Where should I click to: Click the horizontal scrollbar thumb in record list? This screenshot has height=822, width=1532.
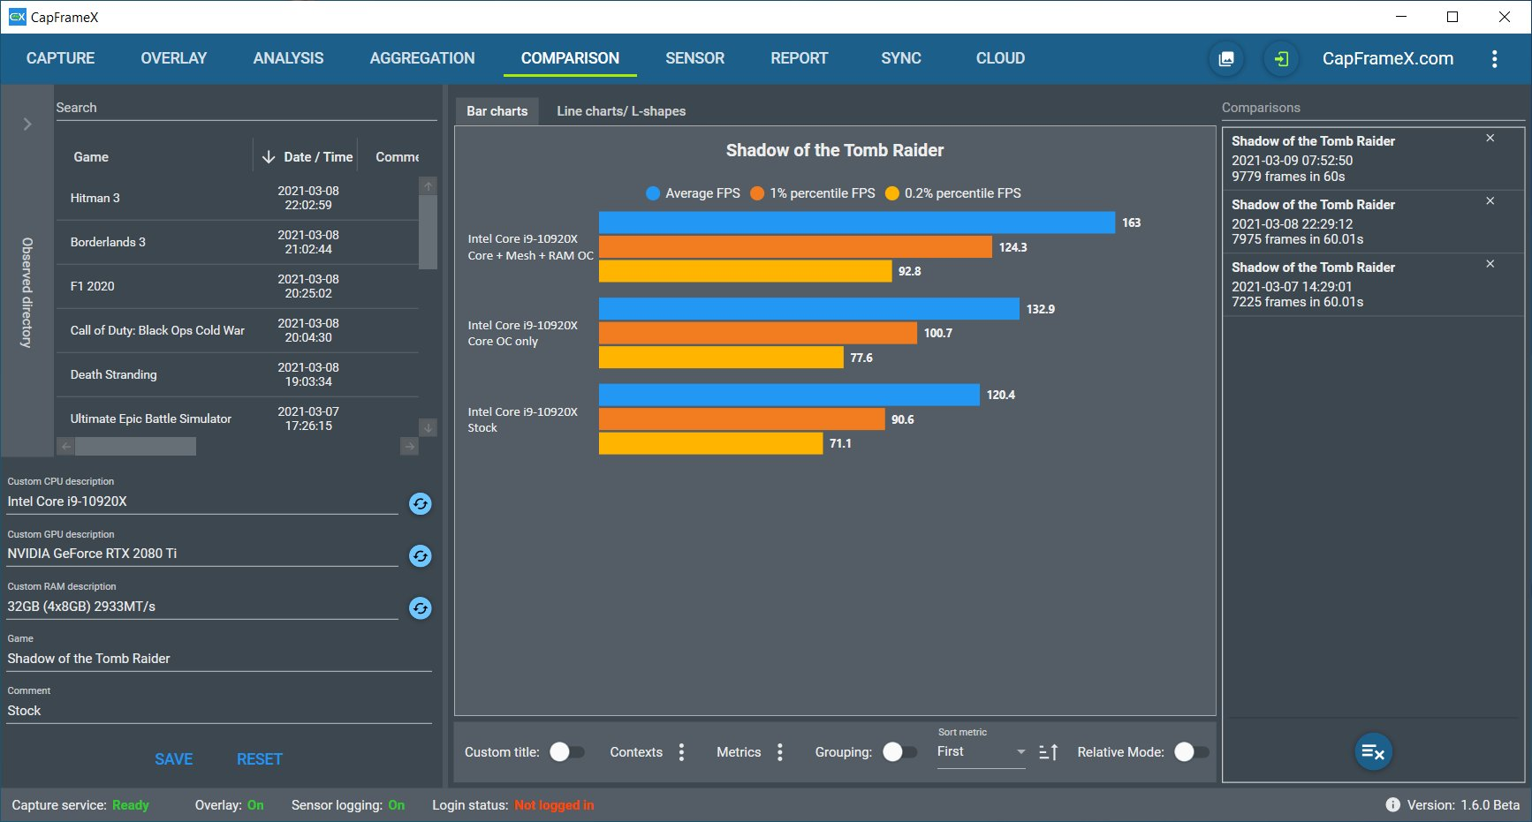135,447
